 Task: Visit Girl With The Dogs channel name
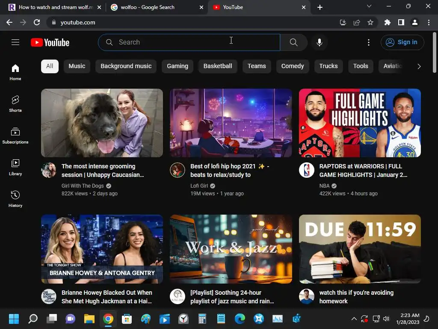pyautogui.click(x=83, y=186)
